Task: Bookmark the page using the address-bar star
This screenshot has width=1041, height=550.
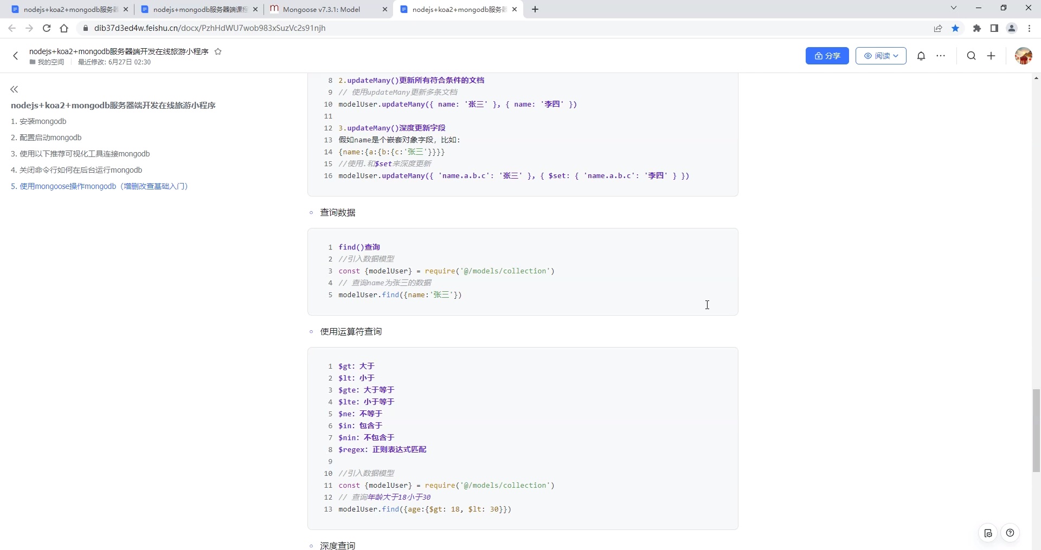Action: click(x=956, y=28)
